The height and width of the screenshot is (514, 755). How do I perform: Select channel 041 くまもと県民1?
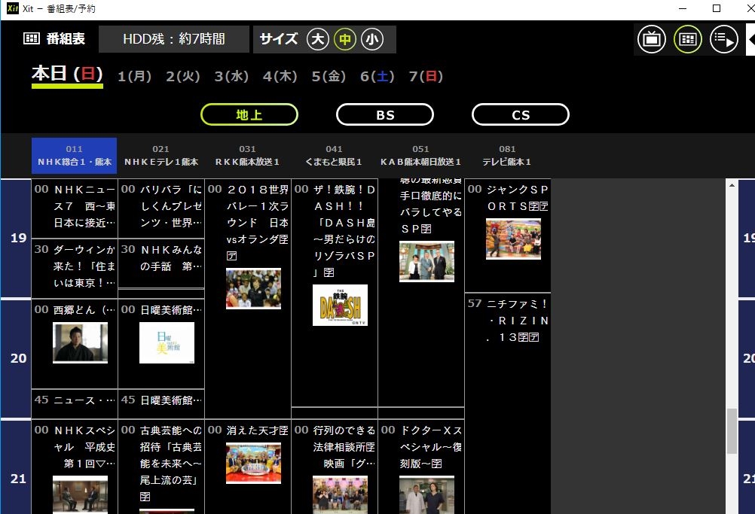334,155
